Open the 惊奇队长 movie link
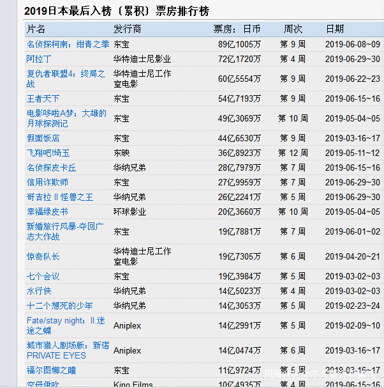This screenshot has width=384, height=388. tap(43, 256)
